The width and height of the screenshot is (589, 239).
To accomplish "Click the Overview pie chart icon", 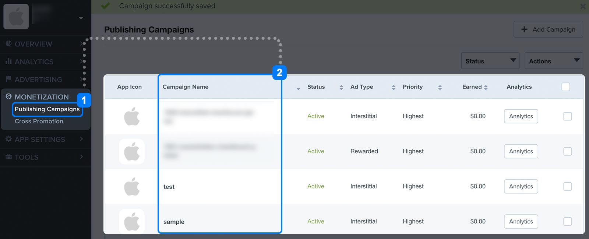I will pos(8,43).
